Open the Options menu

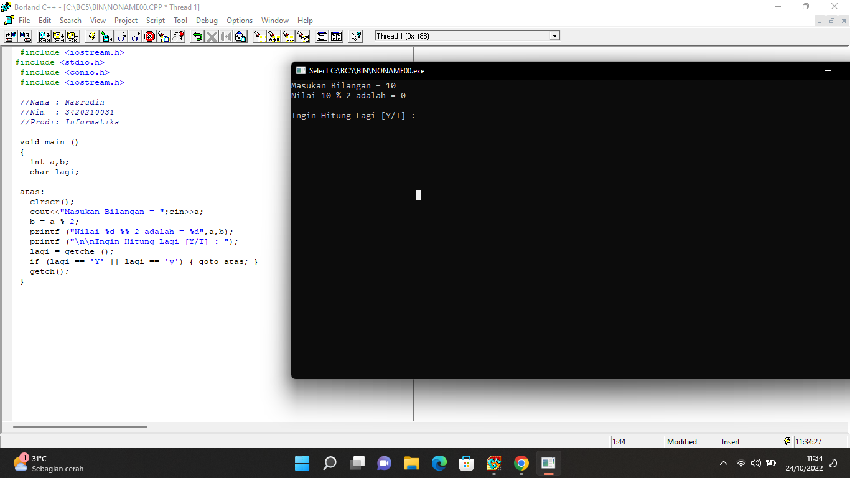[240, 21]
